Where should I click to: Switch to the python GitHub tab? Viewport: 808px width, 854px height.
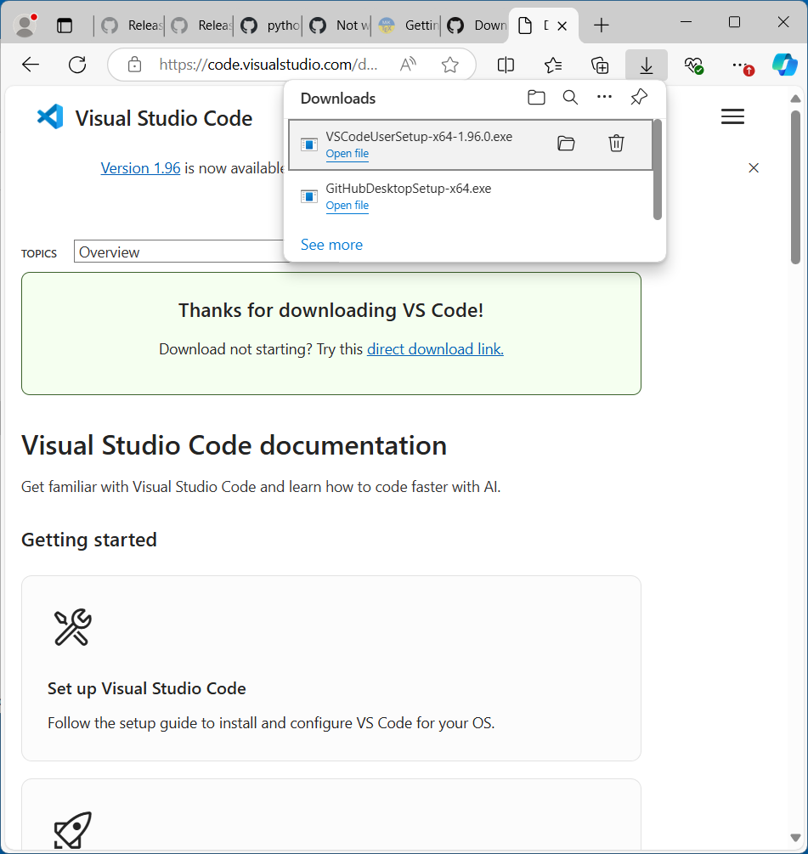tap(268, 25)
